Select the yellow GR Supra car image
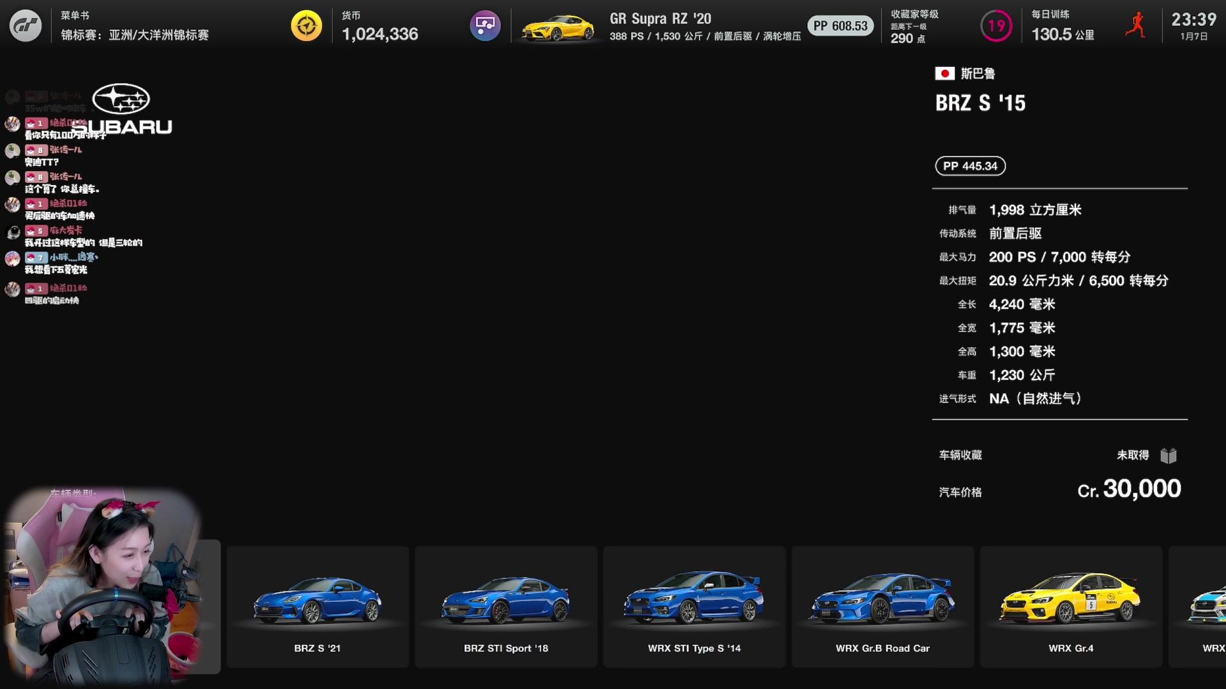This screenshot has height=689, width=1226. coord(558,27)
